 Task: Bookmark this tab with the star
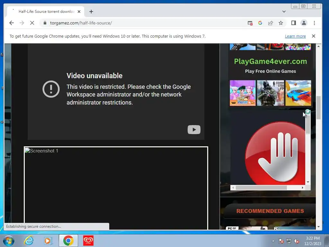click(281, 23)
